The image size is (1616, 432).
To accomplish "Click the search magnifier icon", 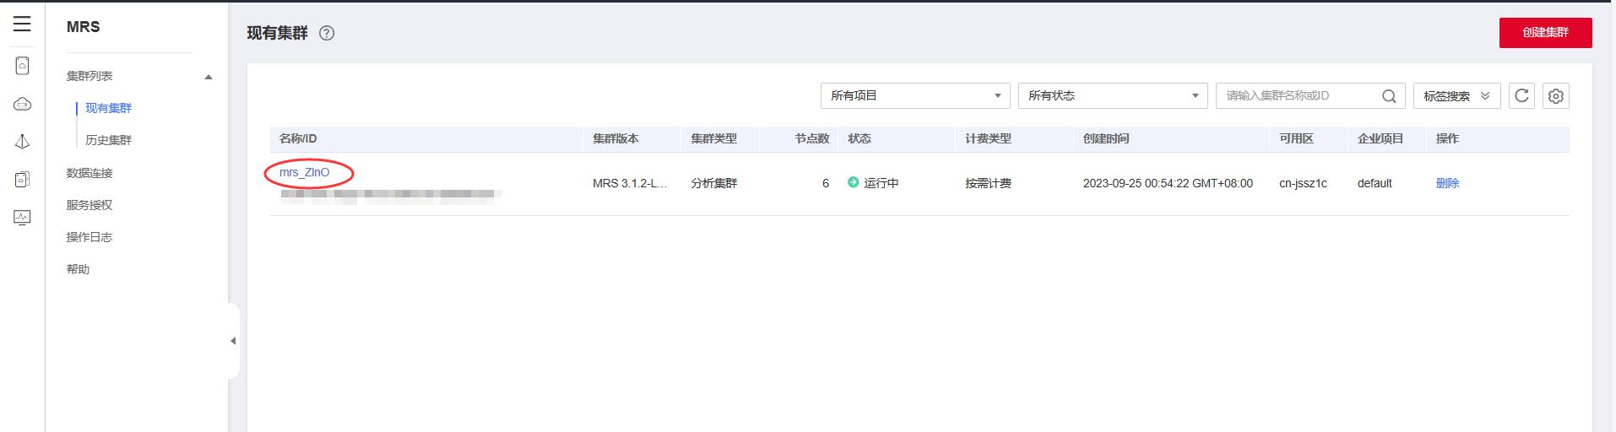I will [x=1388, y=96].
